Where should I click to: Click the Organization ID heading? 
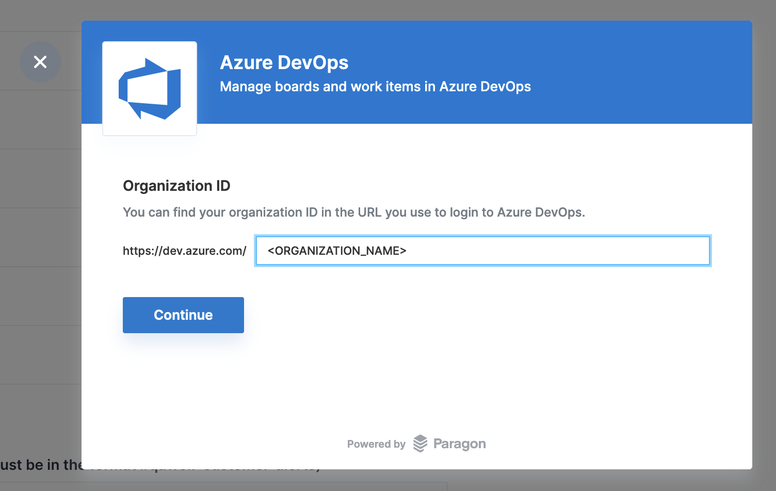tap(176, 186)
